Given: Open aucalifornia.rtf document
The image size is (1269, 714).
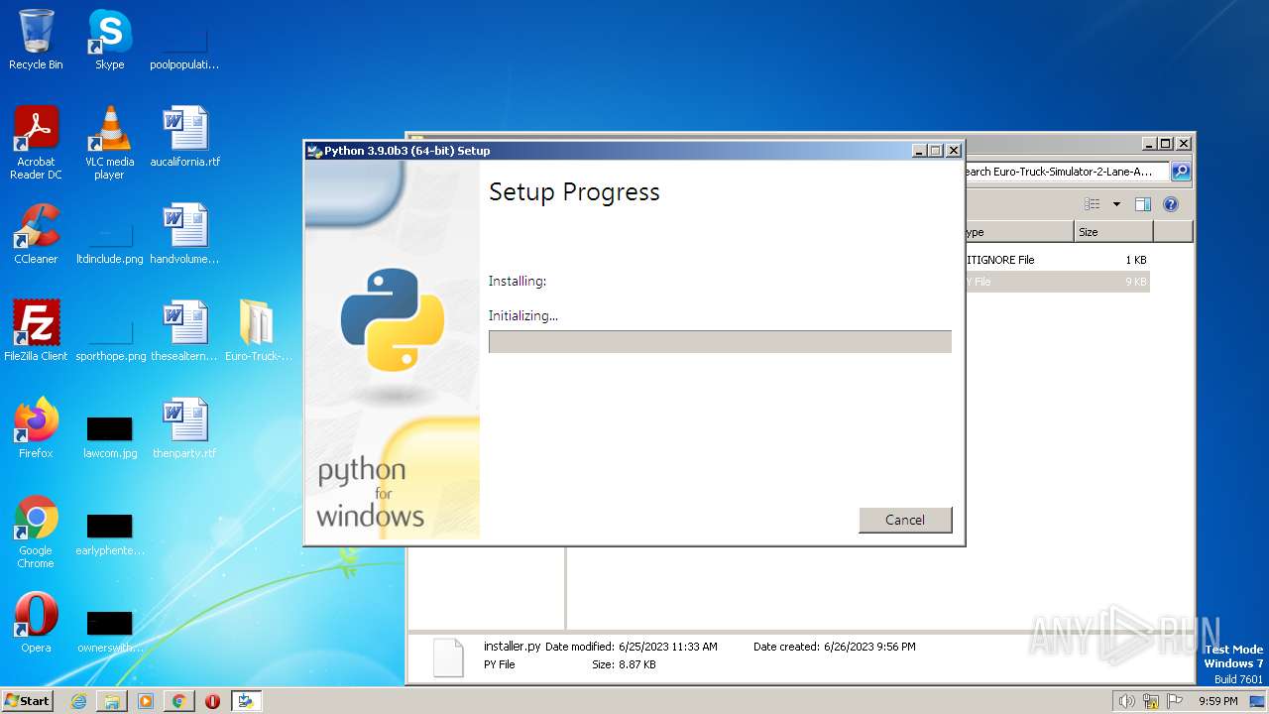Looking at the screenshot, I should (185, 137).
